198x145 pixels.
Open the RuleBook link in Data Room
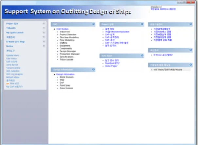pos(112,63)
